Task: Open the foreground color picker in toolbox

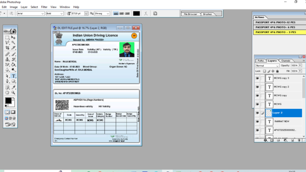Action: (x=8, y=100)
